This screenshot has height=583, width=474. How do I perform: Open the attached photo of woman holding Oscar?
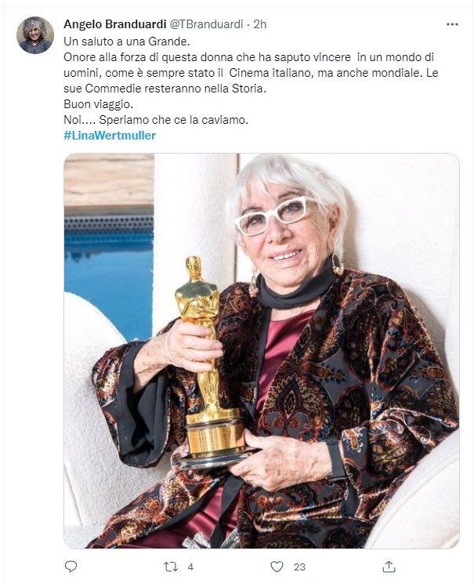tap(262, 350)
